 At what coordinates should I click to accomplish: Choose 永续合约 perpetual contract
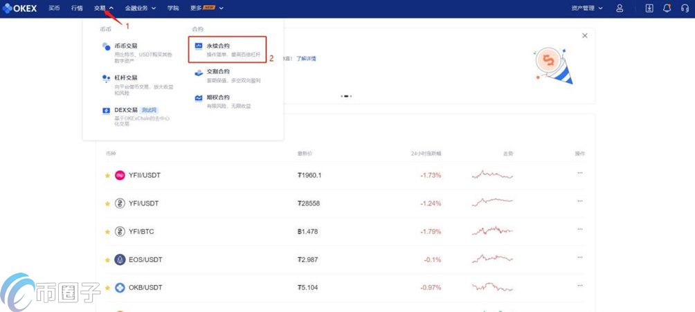click(227, 50)
